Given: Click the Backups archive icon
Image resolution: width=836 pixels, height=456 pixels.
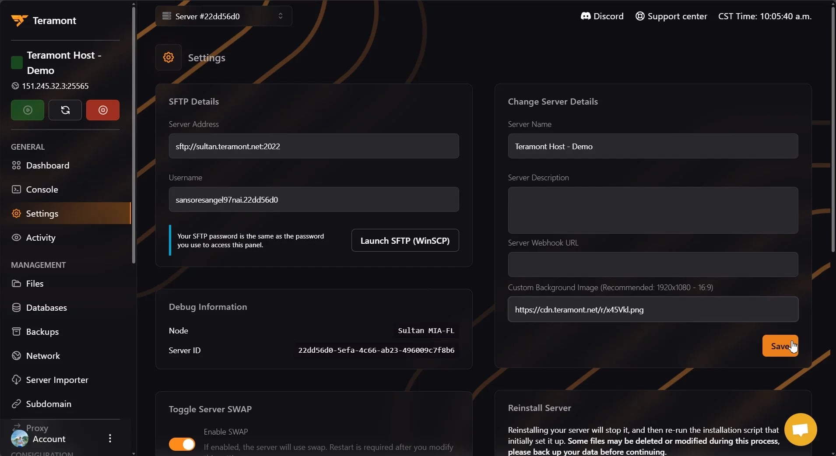Looking at the screenshot, I should [x=16, y=332].
